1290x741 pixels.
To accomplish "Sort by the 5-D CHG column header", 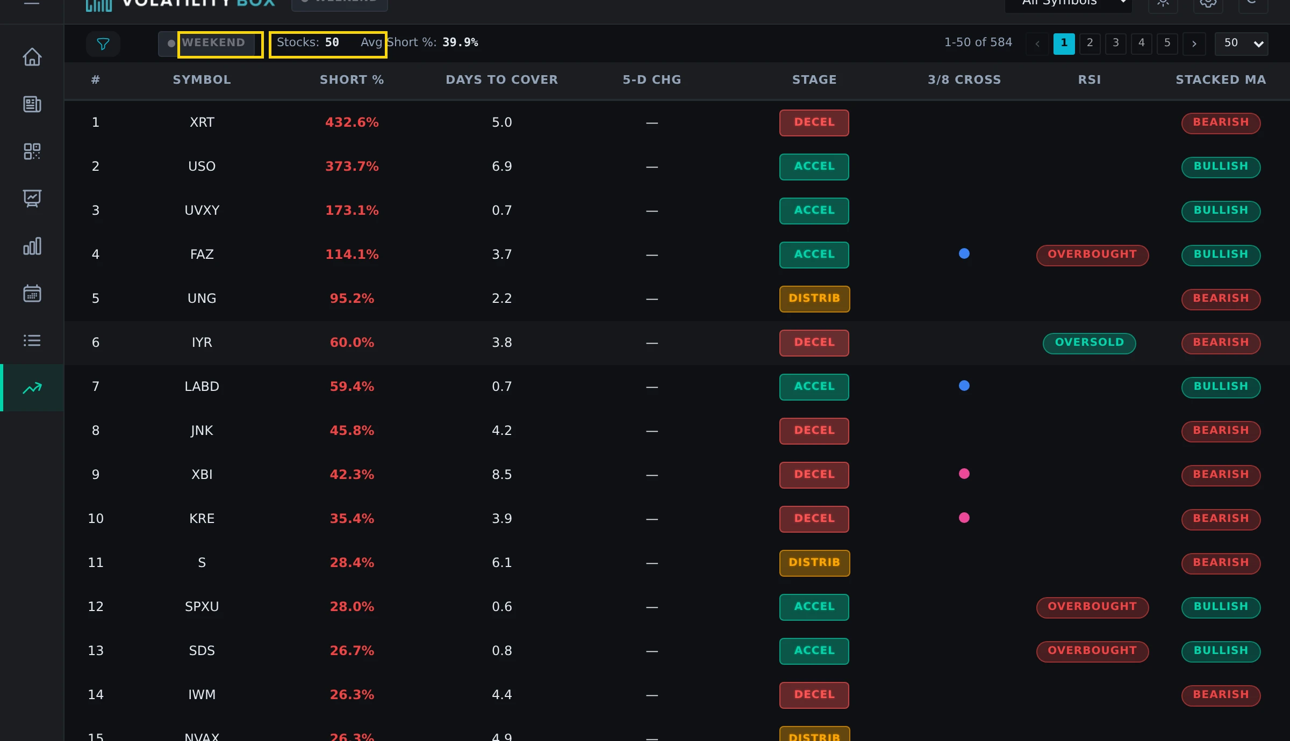I will 652,79.
